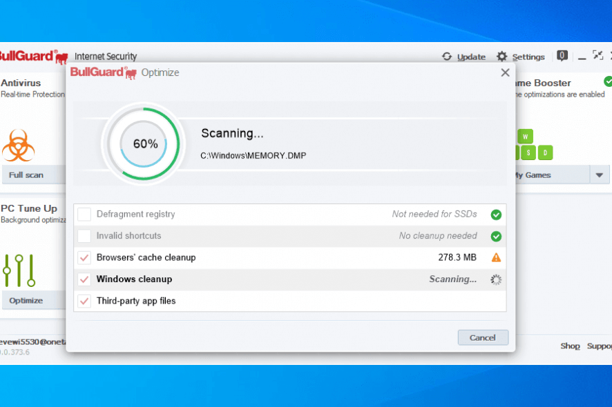The height and width of the screenshot is (407, 612).
Task: Click the green check for Invalid shortcuts
Action: tap(496, 236)
